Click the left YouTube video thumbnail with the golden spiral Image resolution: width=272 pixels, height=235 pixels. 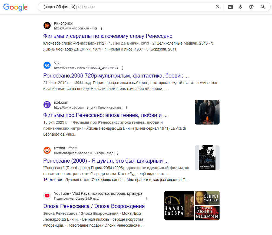(x=179, y=206)
